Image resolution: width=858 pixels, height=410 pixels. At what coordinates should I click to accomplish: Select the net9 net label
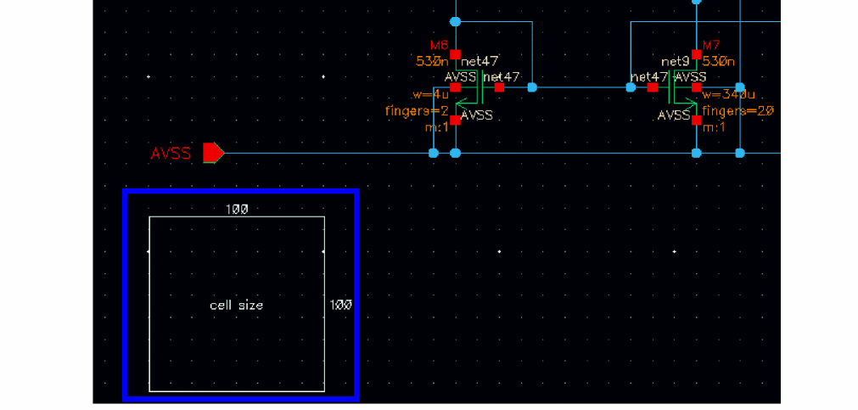tap(674, 61)
